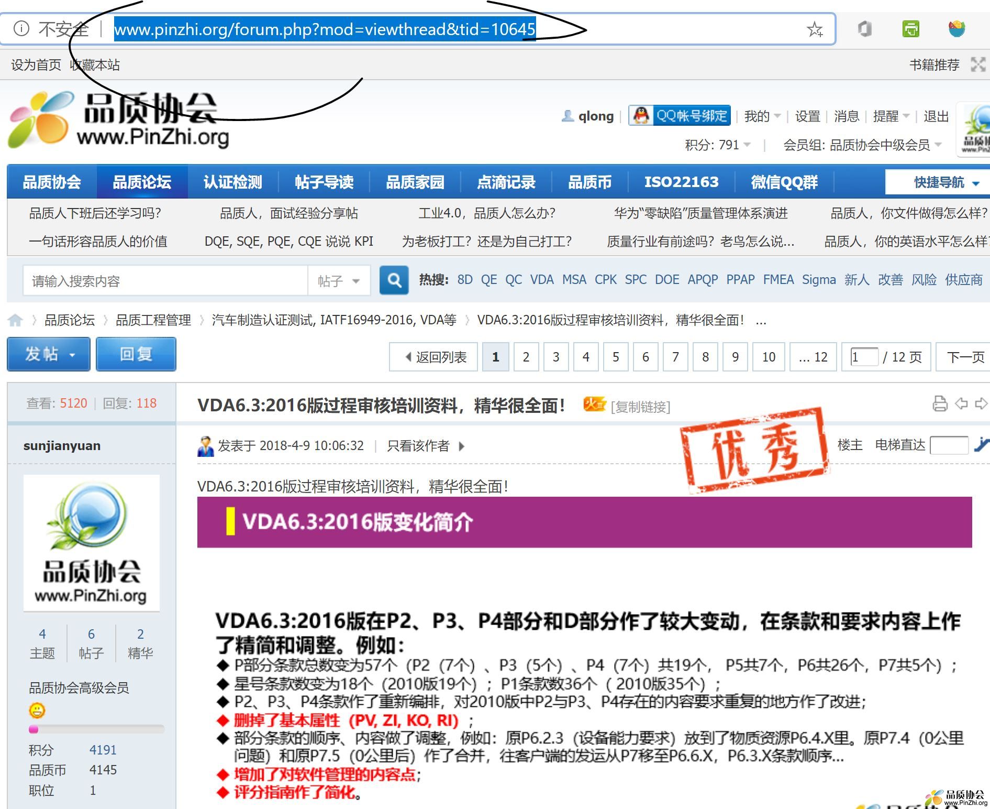Screen dimensions: 990x809
Task: Go to next thread arrow icon
Action: [981, 404]
